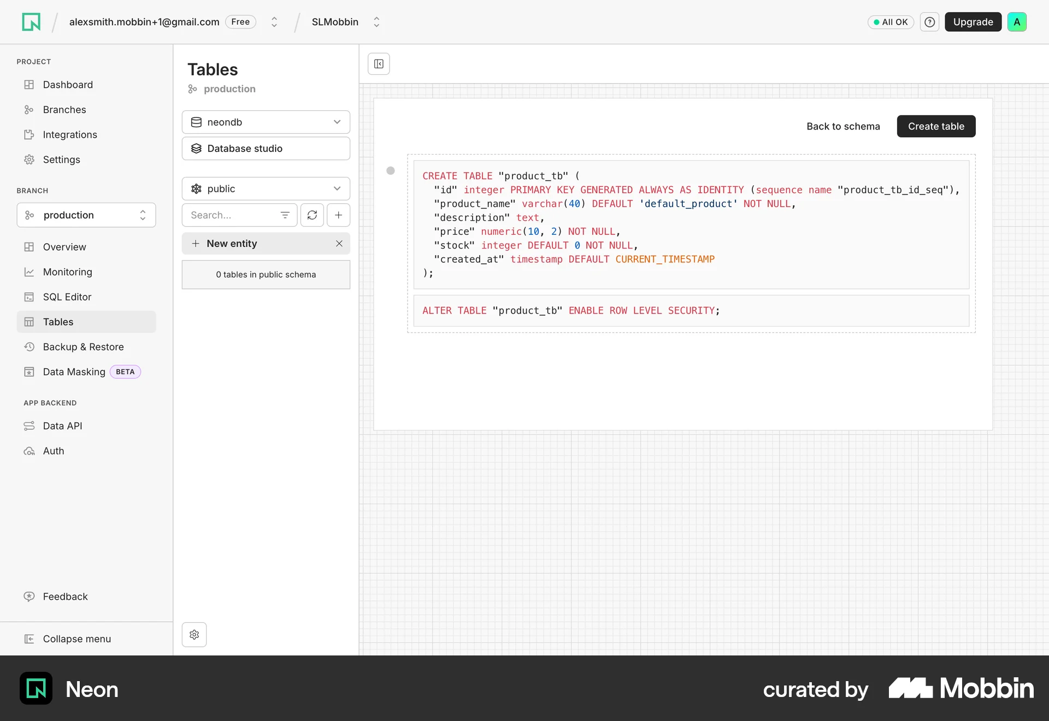Open Integrations page
Image resolution: width=1049 pixels, height=721 pixels.
(x=86, y=135)
